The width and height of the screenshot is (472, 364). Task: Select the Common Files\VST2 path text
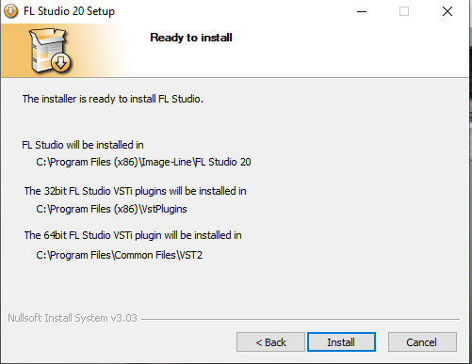coord(120,255)
